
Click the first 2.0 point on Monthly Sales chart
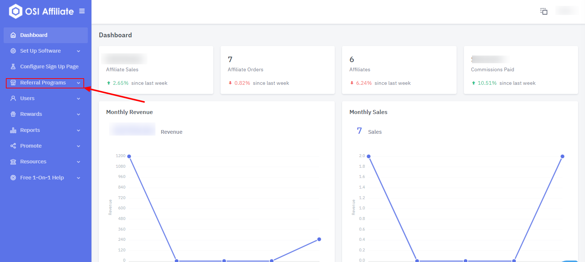click(x=369, y=156)
